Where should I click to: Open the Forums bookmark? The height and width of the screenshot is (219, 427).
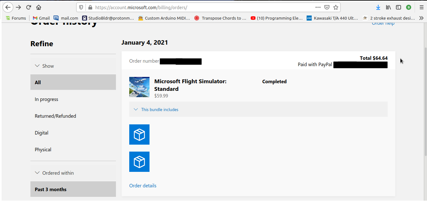pyautogui.click(x=16, y=18)
